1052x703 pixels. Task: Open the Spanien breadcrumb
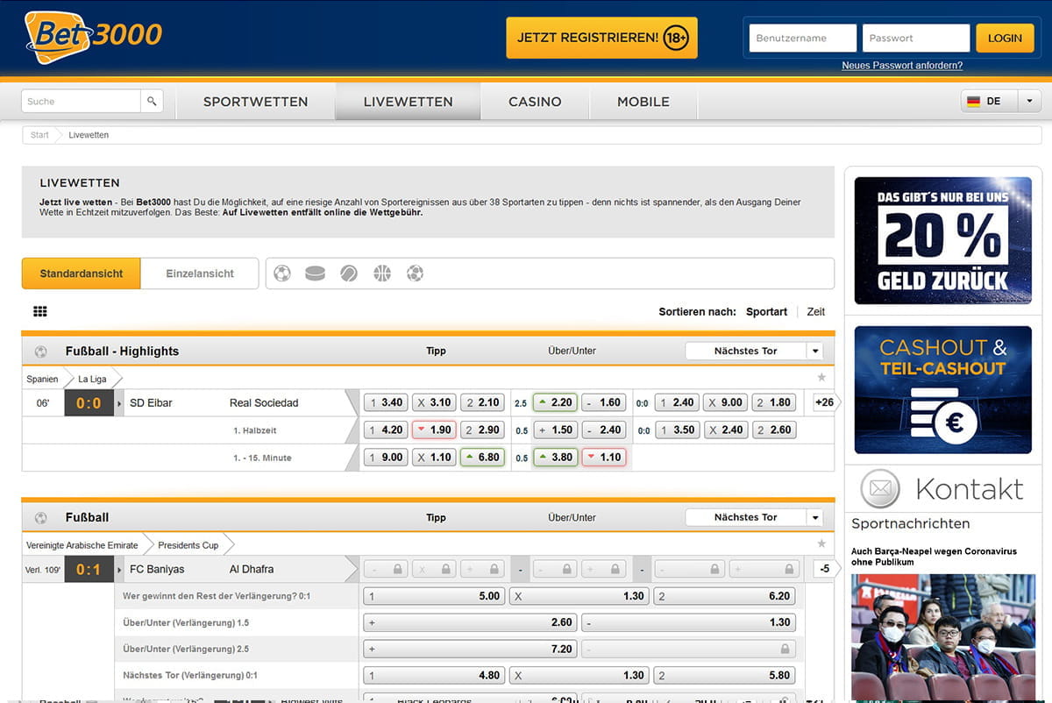[42, 379]
